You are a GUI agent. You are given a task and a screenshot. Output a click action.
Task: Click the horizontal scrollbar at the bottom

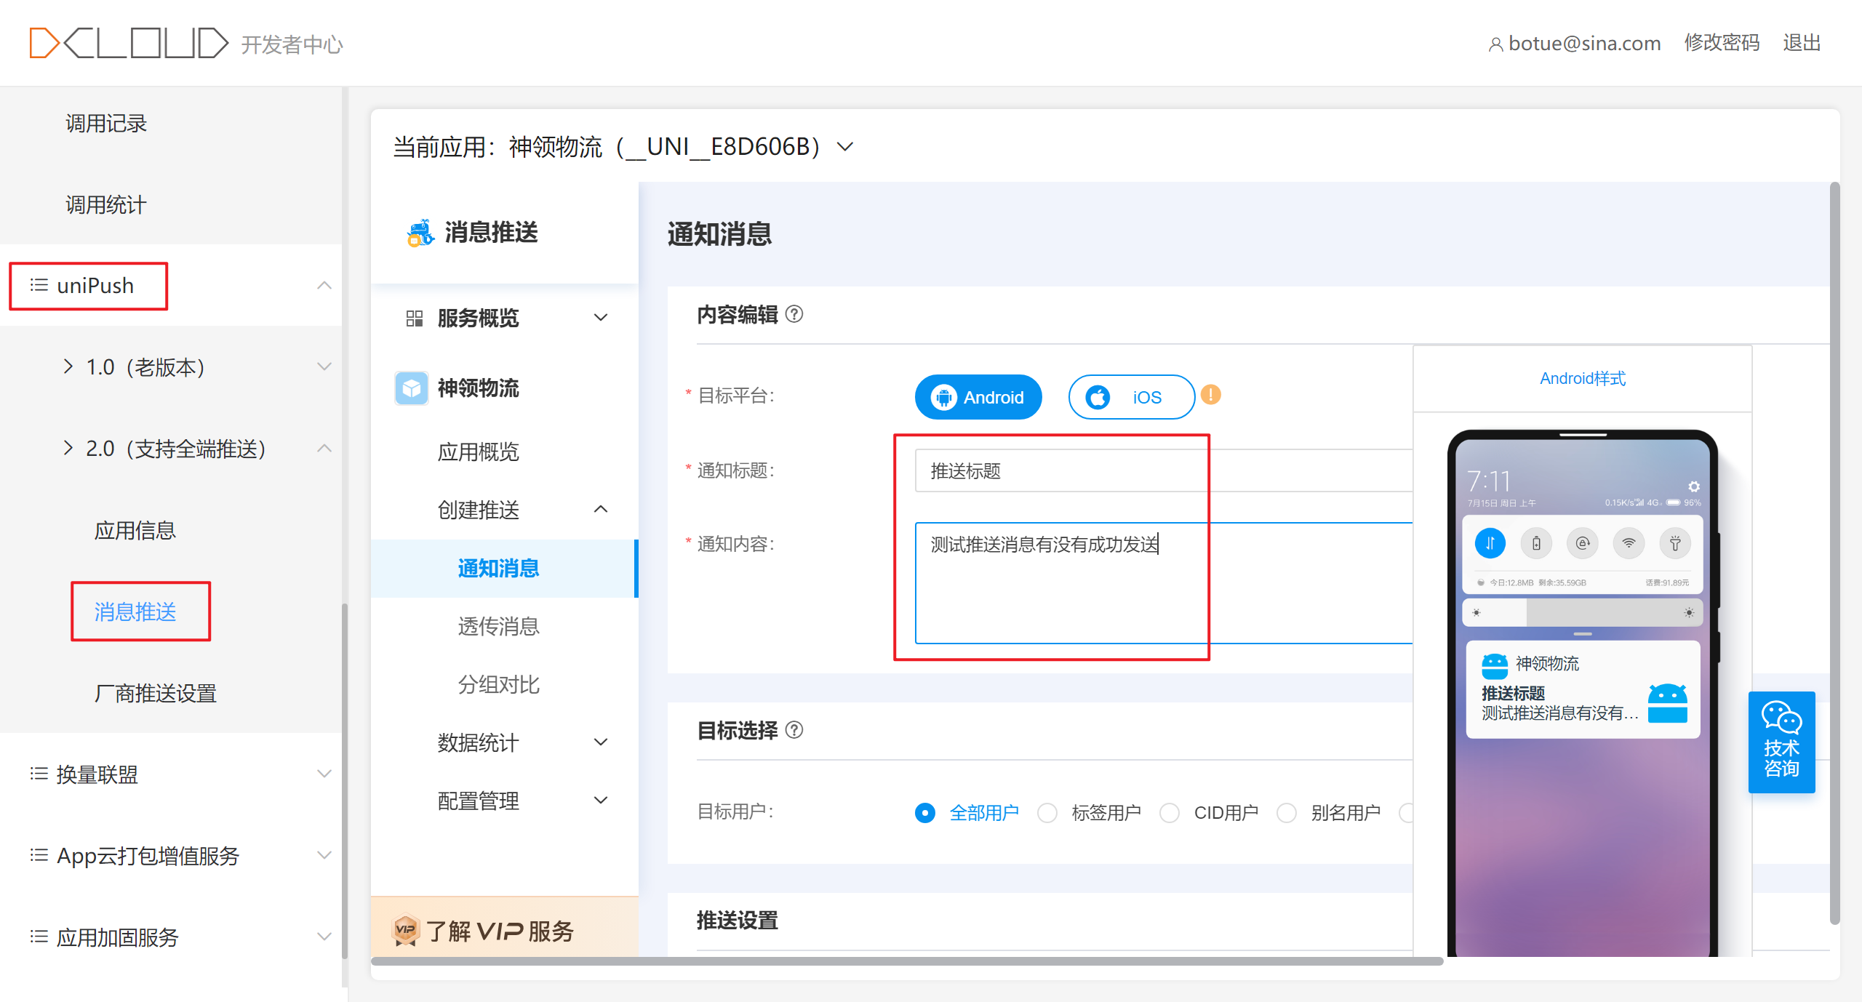[x=906, y=961]
